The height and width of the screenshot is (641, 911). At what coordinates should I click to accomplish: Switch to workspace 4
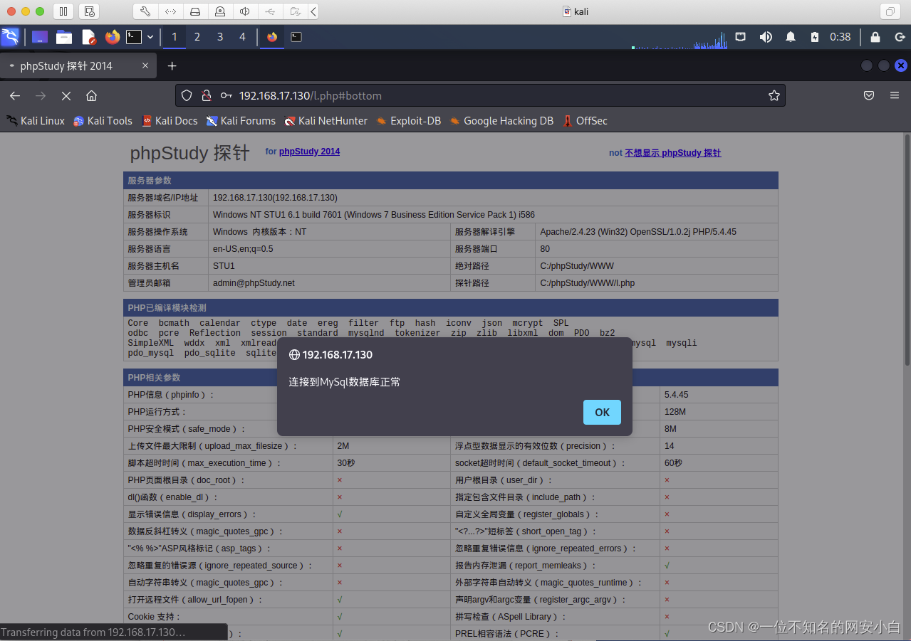242,37
